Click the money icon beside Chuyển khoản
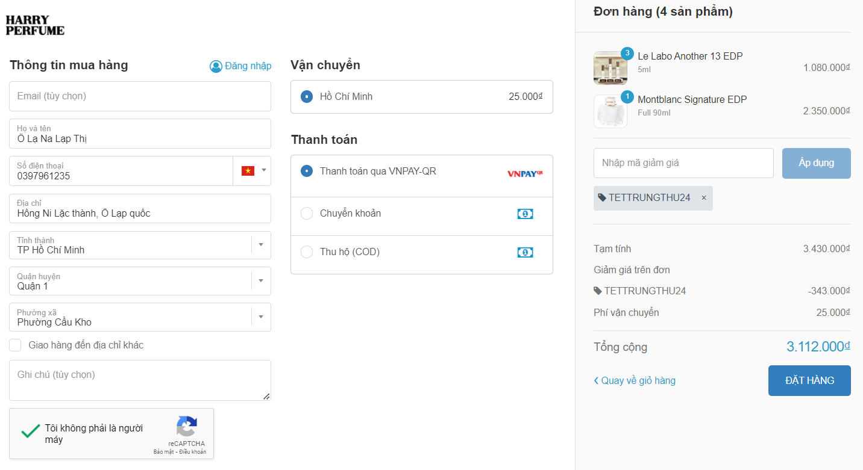This screenshot has width=863, height=470. coord(525,214)
